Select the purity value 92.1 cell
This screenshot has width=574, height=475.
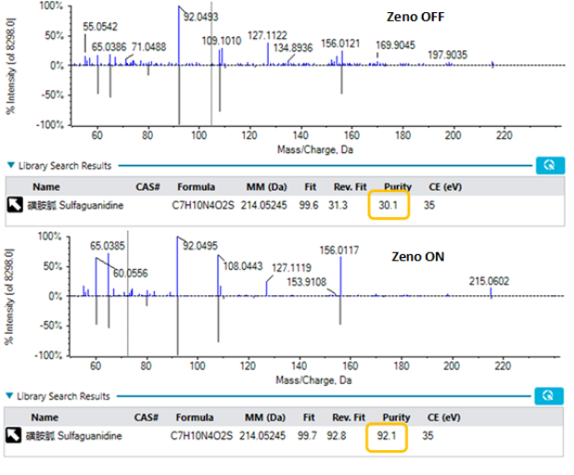[389, 434]
